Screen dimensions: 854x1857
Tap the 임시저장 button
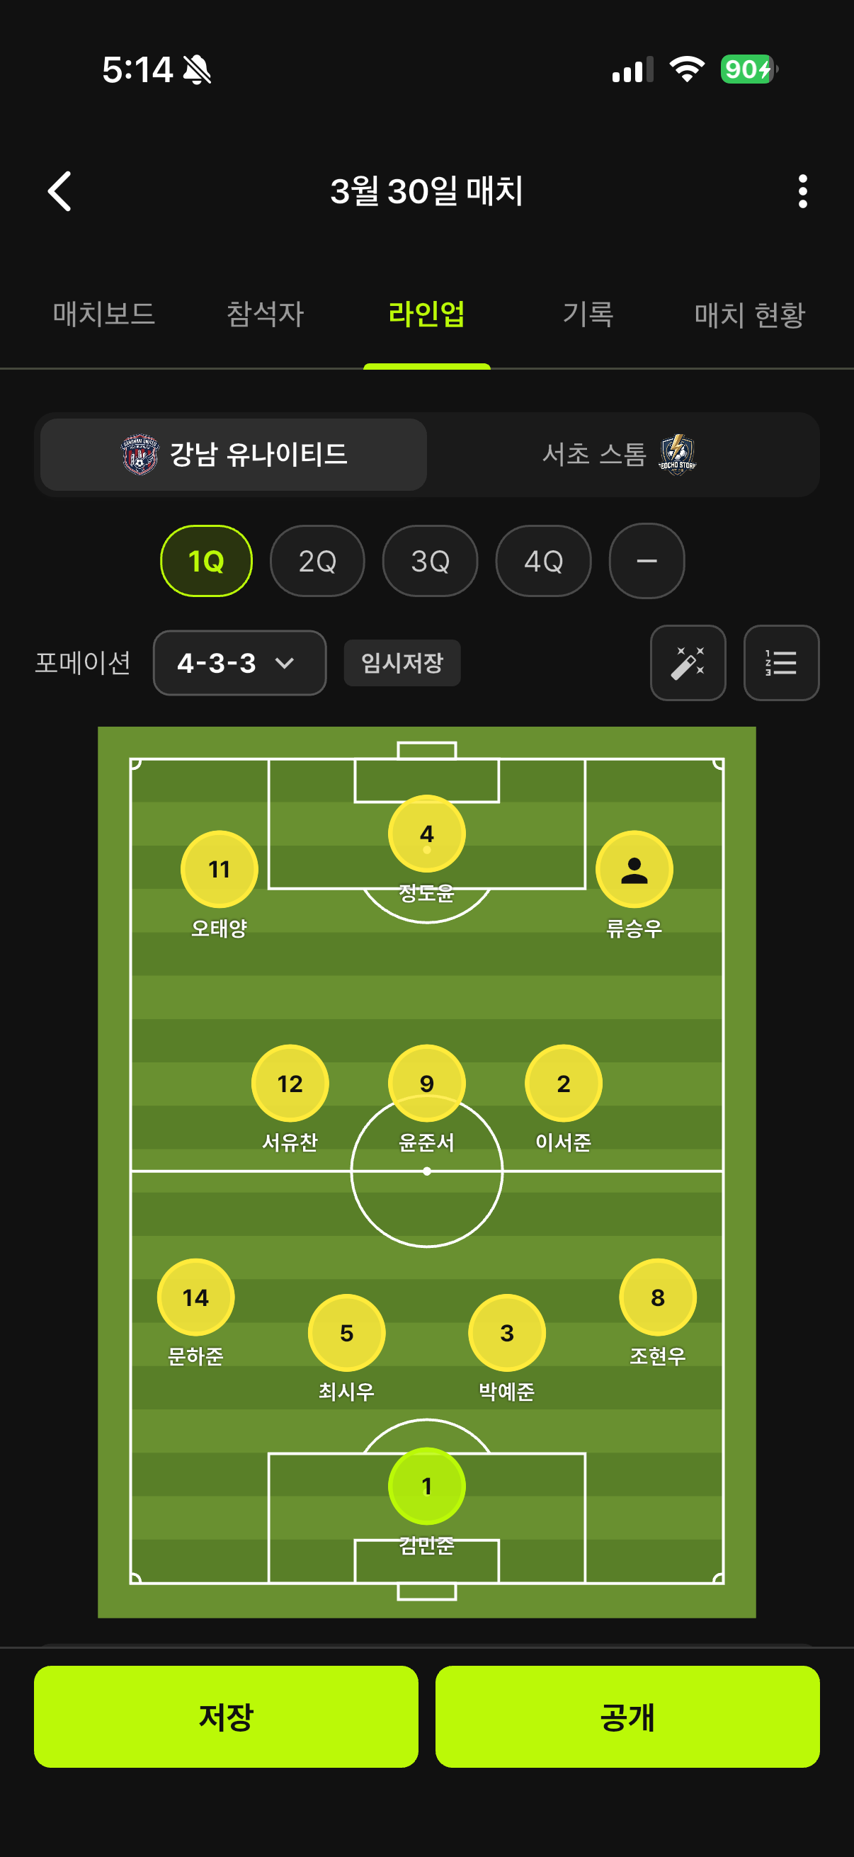(x=402, y=662)
